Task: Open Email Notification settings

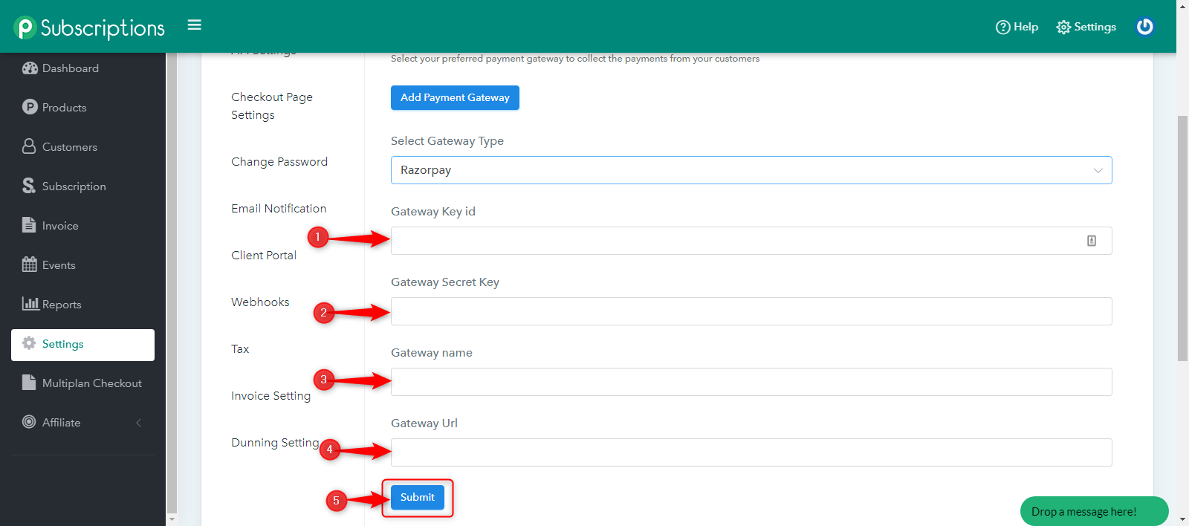Action: (279, 209)
